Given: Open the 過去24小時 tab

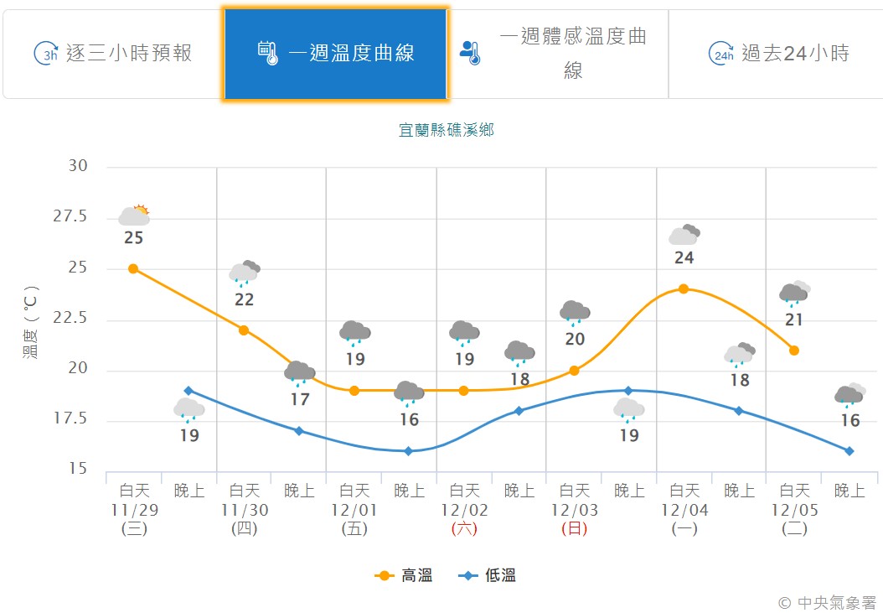Looking at the screenshot, I should pos(778,54).
